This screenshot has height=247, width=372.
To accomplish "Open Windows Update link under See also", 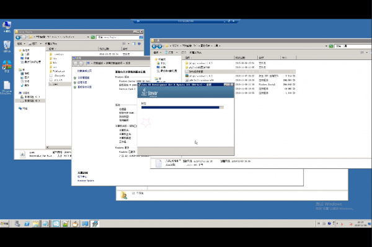I will click(86, 181).
